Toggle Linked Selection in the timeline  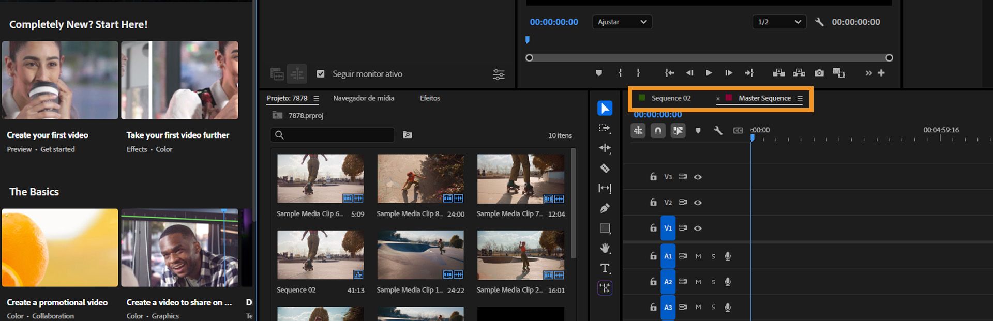678,130
